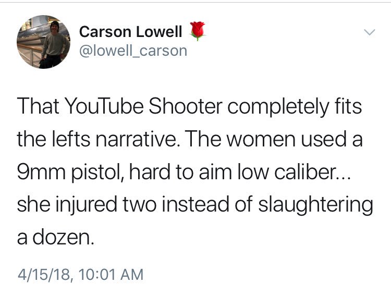This screenshot has width=391, height=296.
Task: Click the word 'caliber...' in the tweet
Action: pos(313,172)
